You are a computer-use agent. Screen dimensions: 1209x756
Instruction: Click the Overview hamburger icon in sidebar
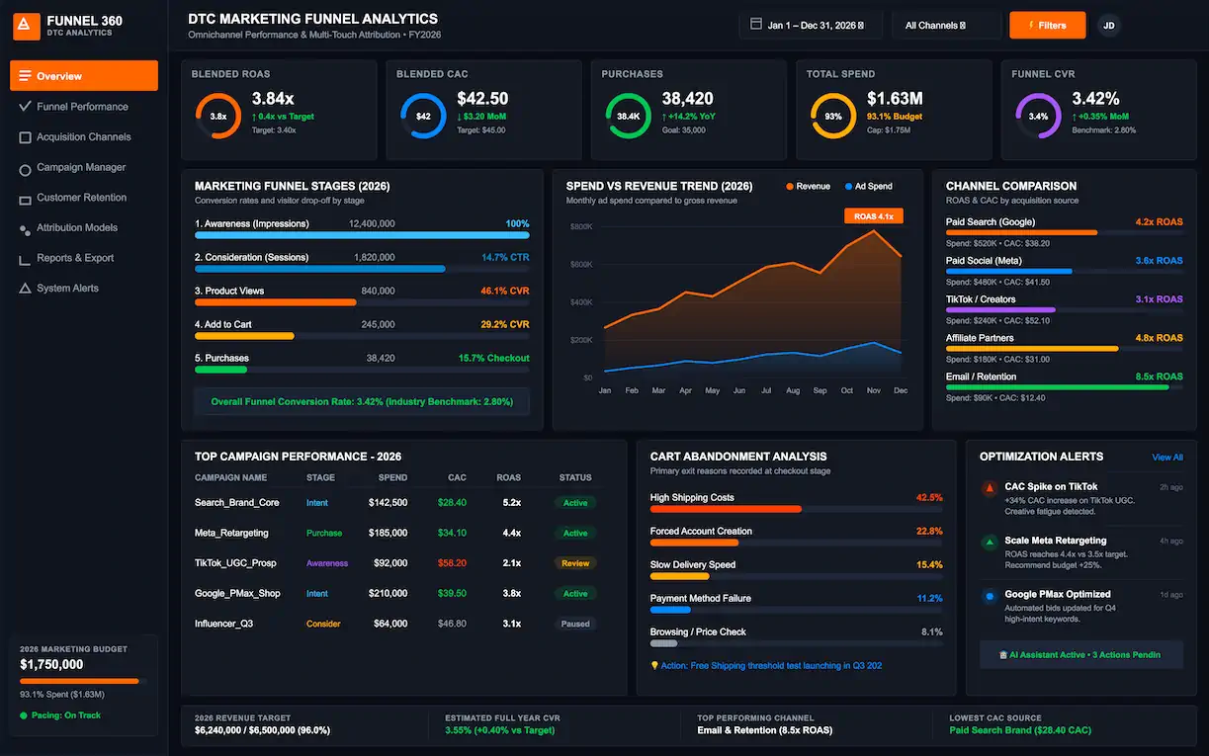25,76
